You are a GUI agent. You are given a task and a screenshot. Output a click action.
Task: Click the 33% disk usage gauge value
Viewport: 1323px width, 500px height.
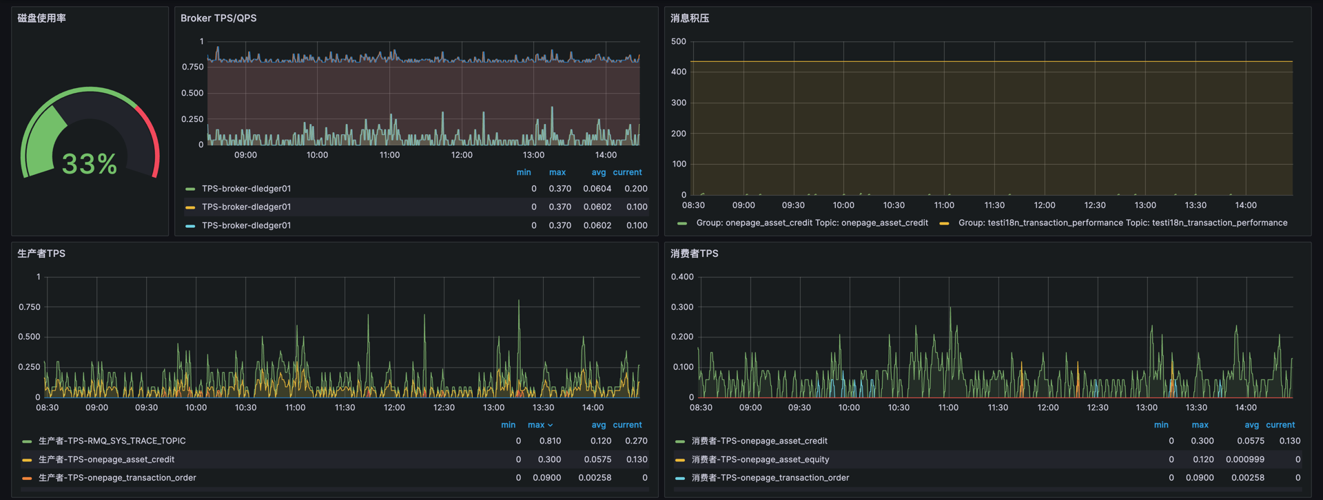(x=90, y=164)
